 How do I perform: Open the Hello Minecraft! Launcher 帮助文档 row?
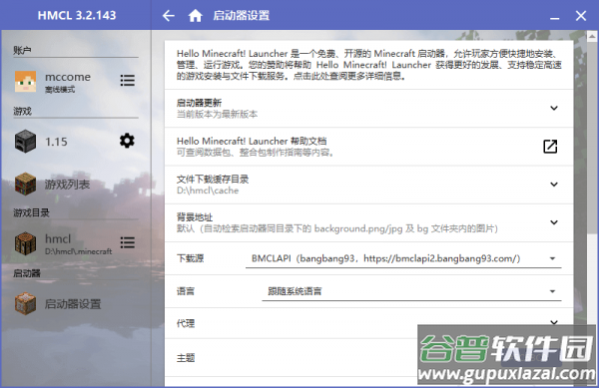pyautogui.click(x=368, y=147)
